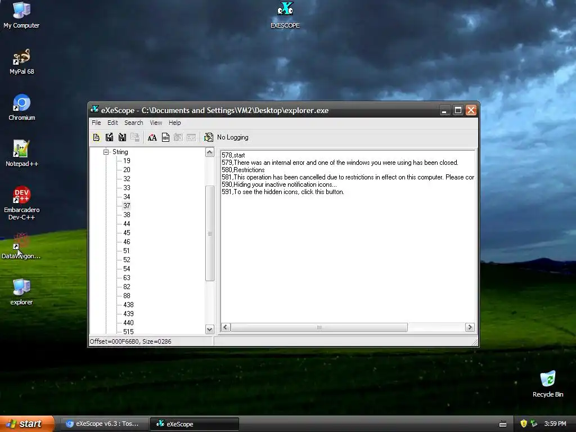Screen dimensions: 576x432
Task: Select String resource 46
Action: coord(127,242)
